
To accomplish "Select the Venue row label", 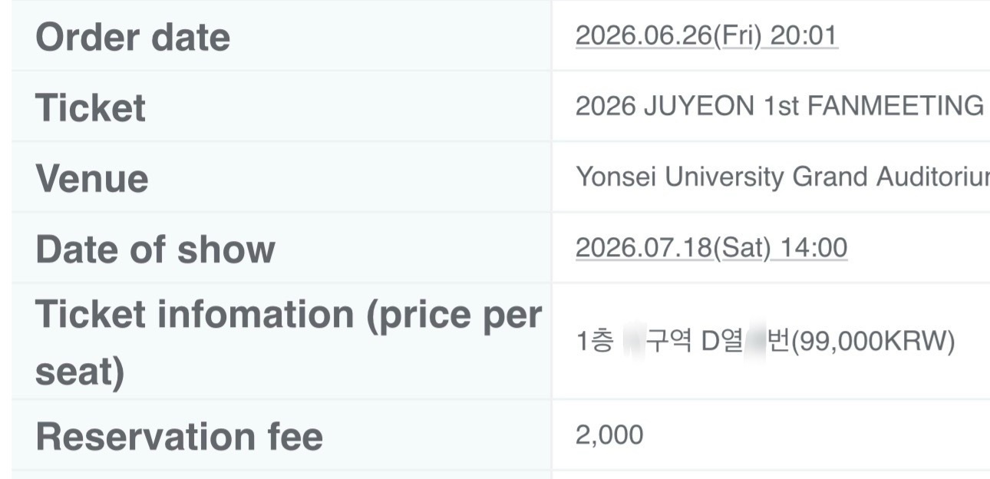I will 92,178.
